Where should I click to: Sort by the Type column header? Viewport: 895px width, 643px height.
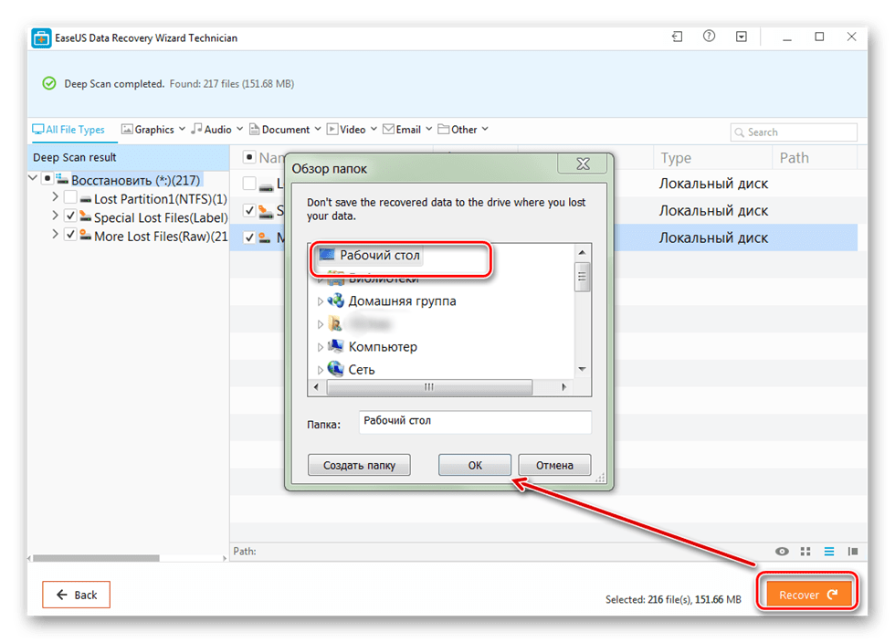pos(676,158)
